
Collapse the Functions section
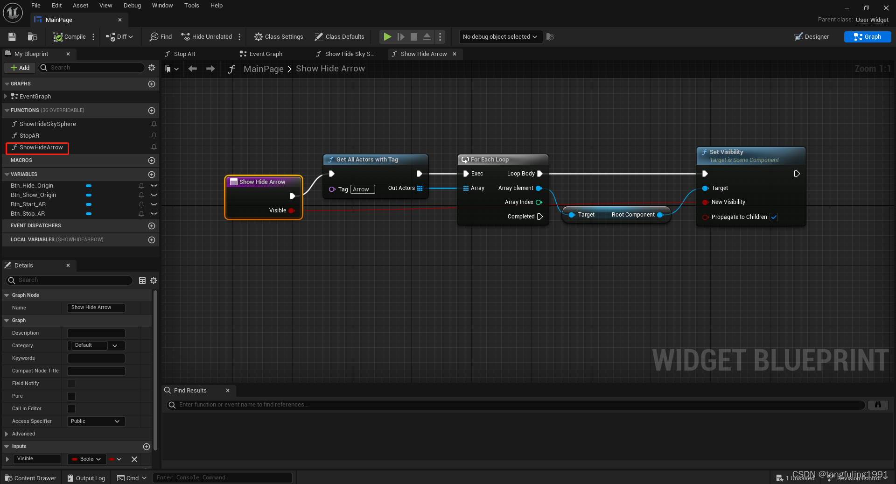point(7,111)
